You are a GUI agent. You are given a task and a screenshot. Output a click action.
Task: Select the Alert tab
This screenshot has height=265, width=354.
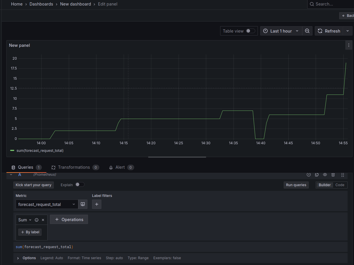coord(121,167)
